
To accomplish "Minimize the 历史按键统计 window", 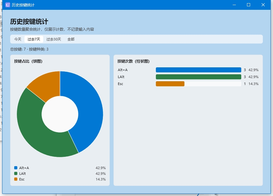I will pos(234,5).
